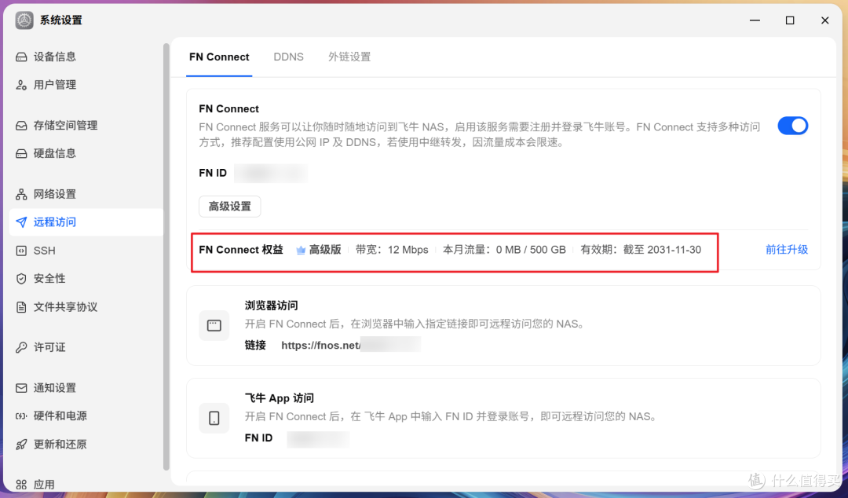Image resolution: width=848 pixels, height=498 pixels.
Task: Click the 设备信息 drive icon
Action: (21, 57)
